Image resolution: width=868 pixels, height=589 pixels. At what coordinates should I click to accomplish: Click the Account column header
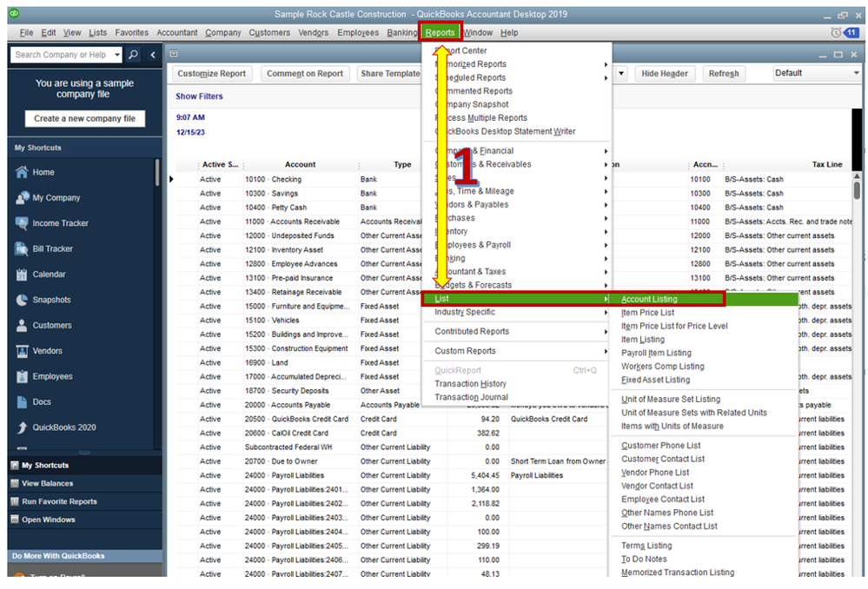(x=300, y=165)
